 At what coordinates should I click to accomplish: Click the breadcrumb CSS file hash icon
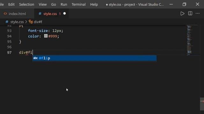[7, 22]
